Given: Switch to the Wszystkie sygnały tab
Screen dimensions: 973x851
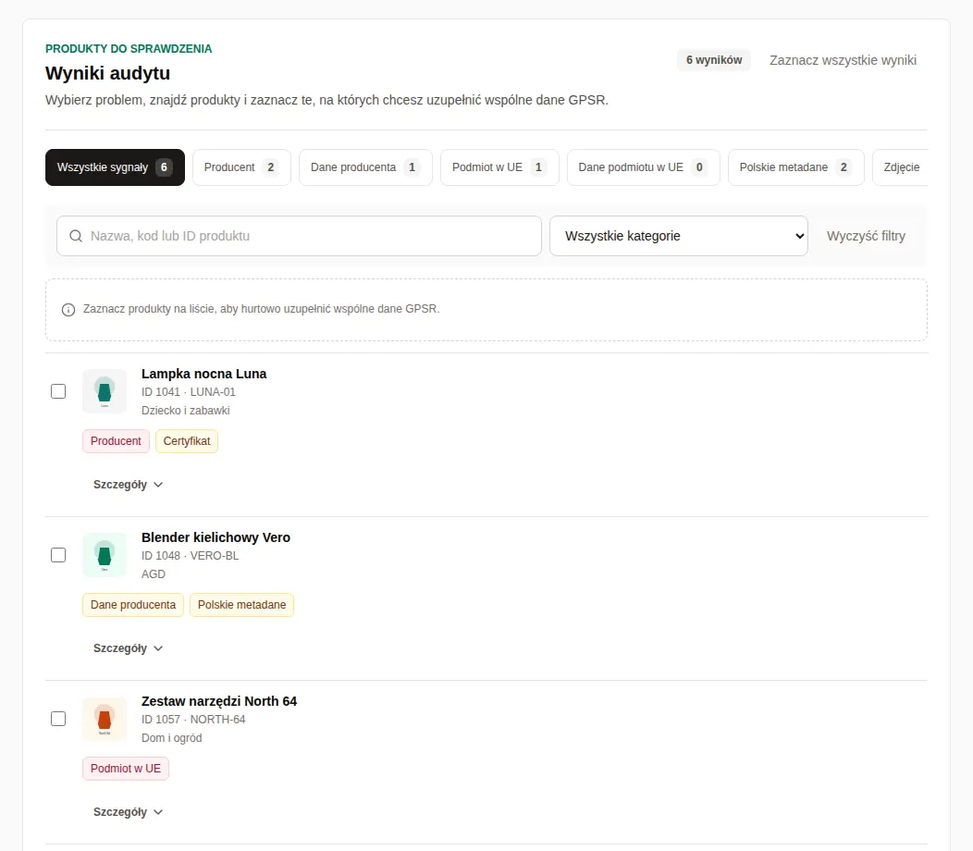Looking at the screenshot, I should point(115,167).
